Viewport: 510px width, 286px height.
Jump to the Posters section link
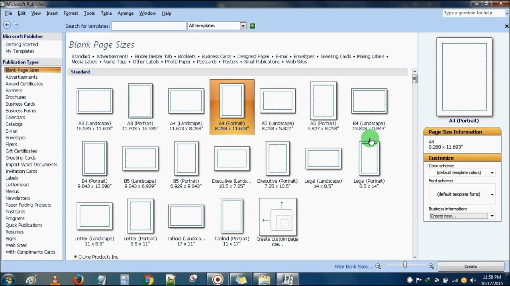[x=230, y=62]
